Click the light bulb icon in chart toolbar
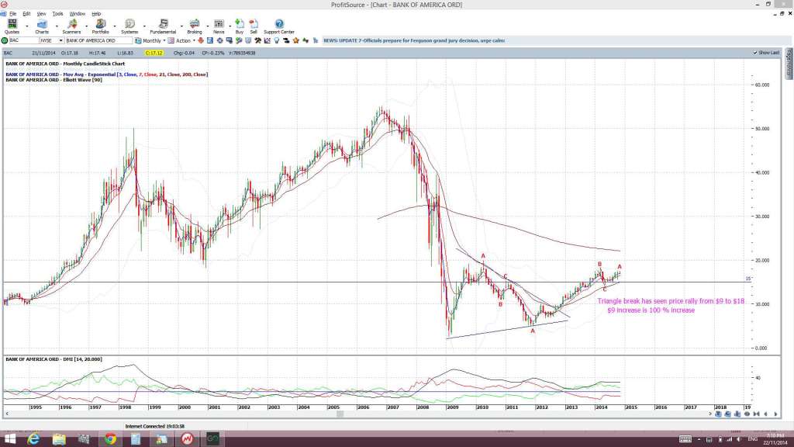 tap(277, 40)
